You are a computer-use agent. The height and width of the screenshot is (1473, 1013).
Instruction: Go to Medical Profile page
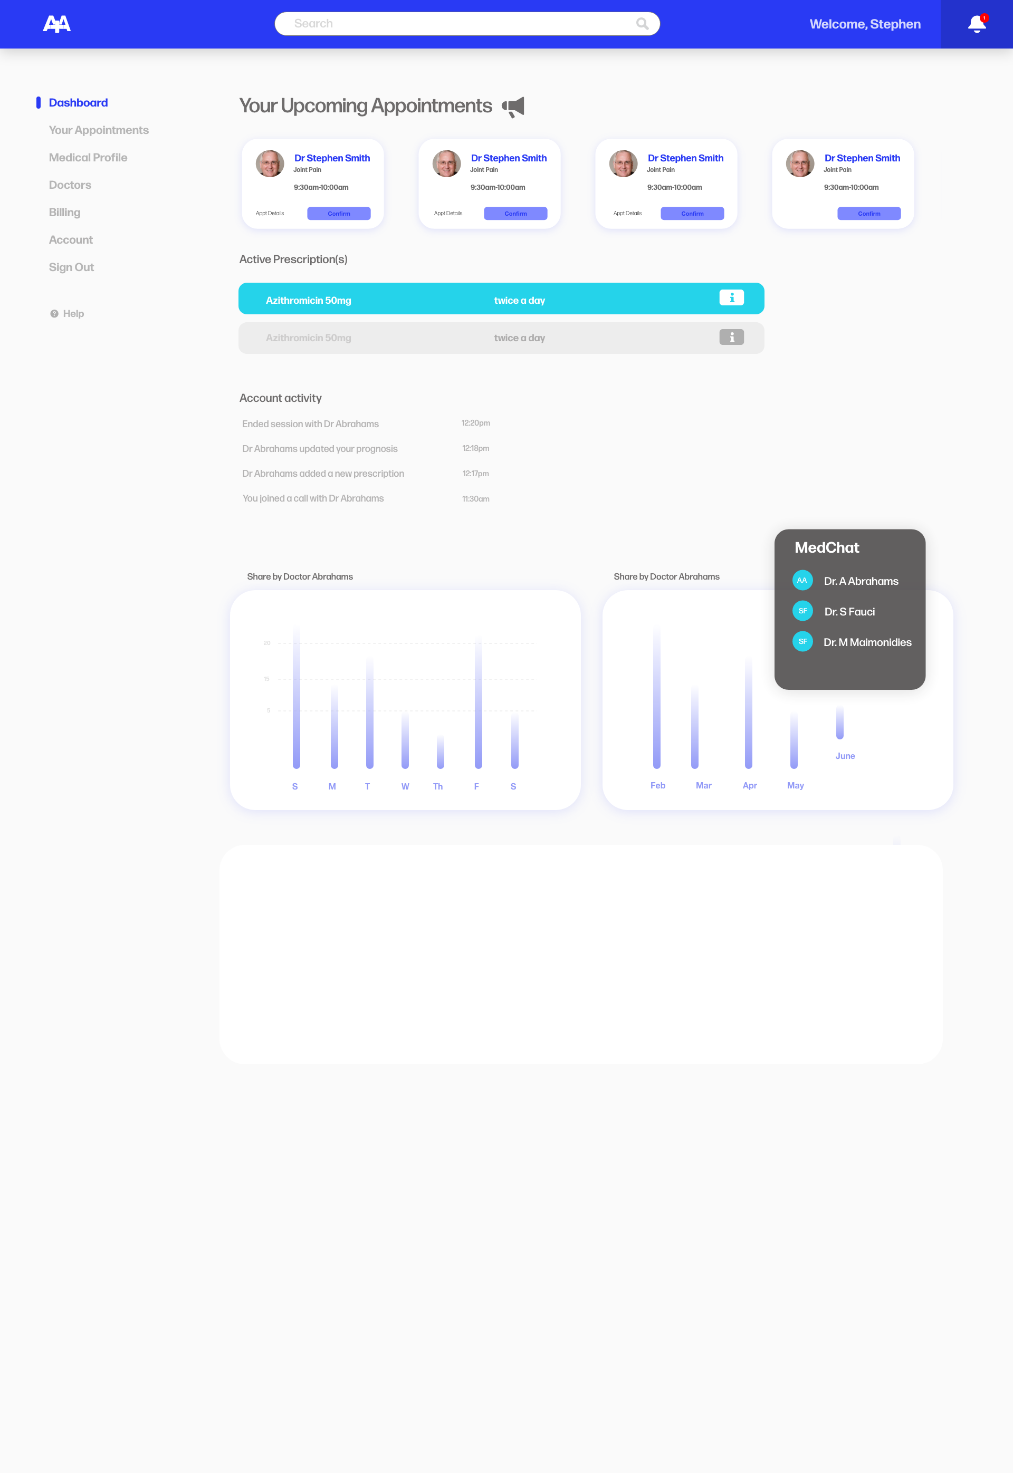click(88, 157)
